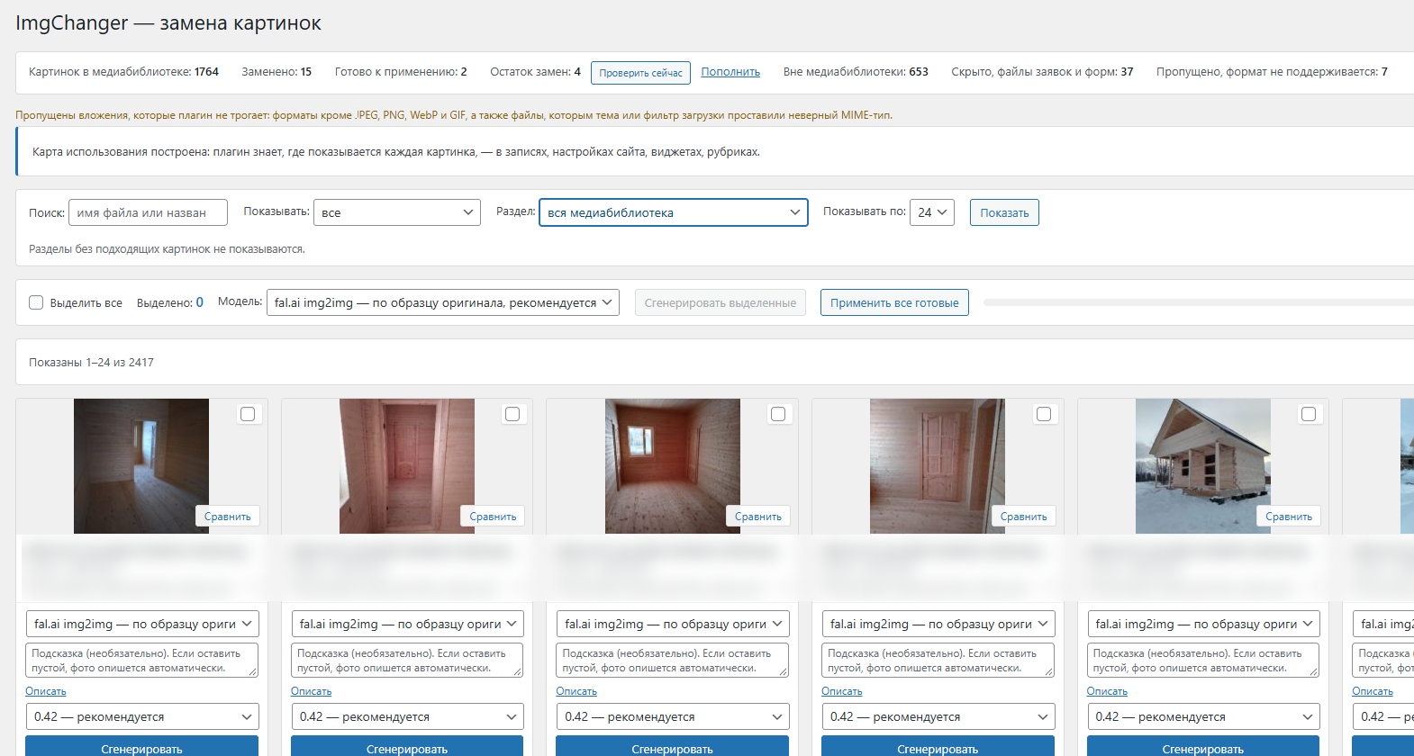Click "Сгенерировать выделенные" button
The image size is (1414, 756).
720,302
